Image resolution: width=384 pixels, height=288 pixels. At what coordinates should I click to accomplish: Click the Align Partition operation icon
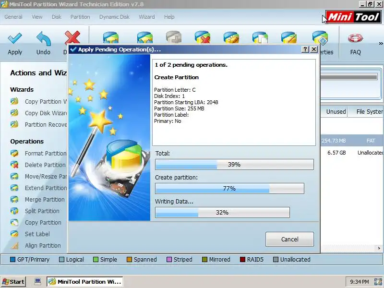tap(14, 245)
